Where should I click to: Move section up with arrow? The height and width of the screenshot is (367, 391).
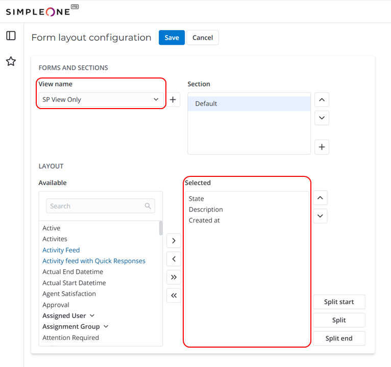click(322, 100)
